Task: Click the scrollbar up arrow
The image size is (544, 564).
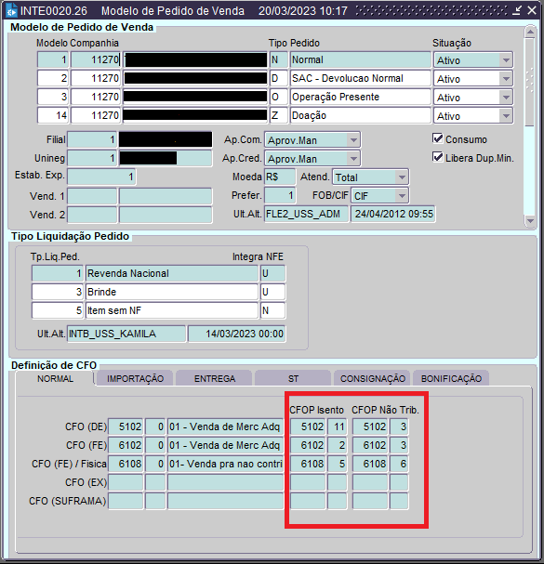Action: pyautogui.click(x=530, y=32)
